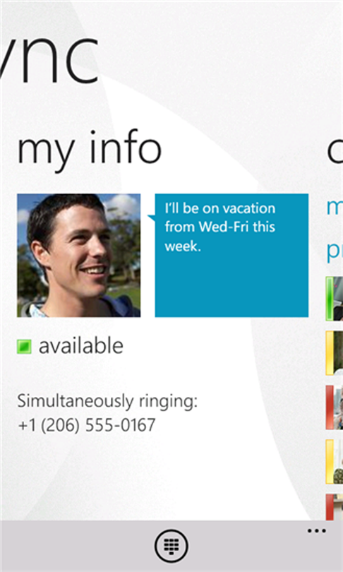Tap the teal group label starting with "p"

point(335,252)
